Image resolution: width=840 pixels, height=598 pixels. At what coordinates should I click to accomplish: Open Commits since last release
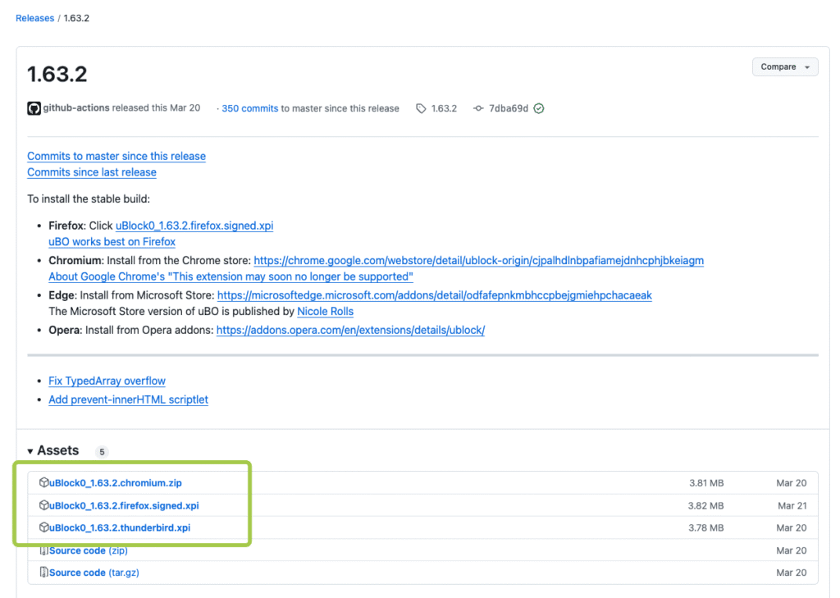pos(92,172)
